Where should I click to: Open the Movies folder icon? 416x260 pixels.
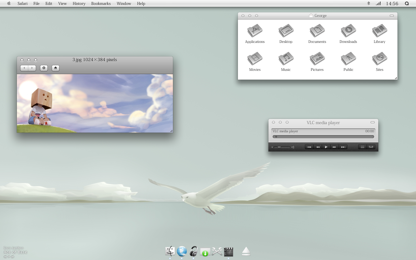[255, 59]
